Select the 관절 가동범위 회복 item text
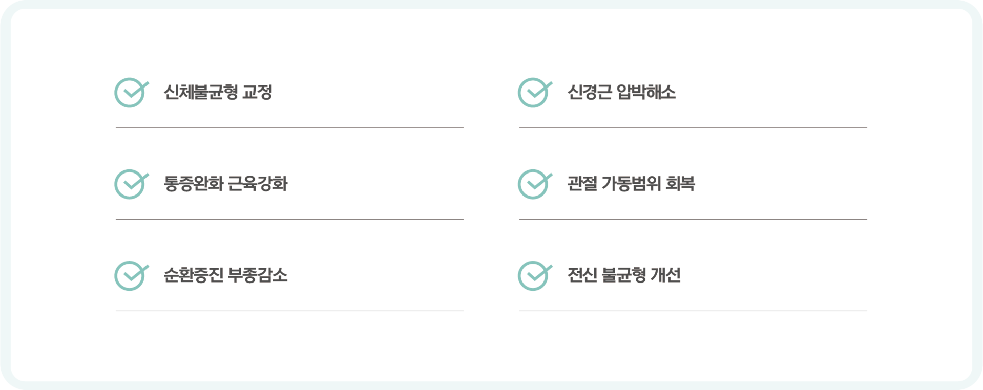 click(x=631, y=184)
